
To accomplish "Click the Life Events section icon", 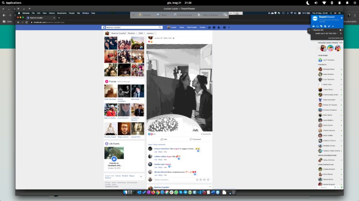I will click(107, 143).
